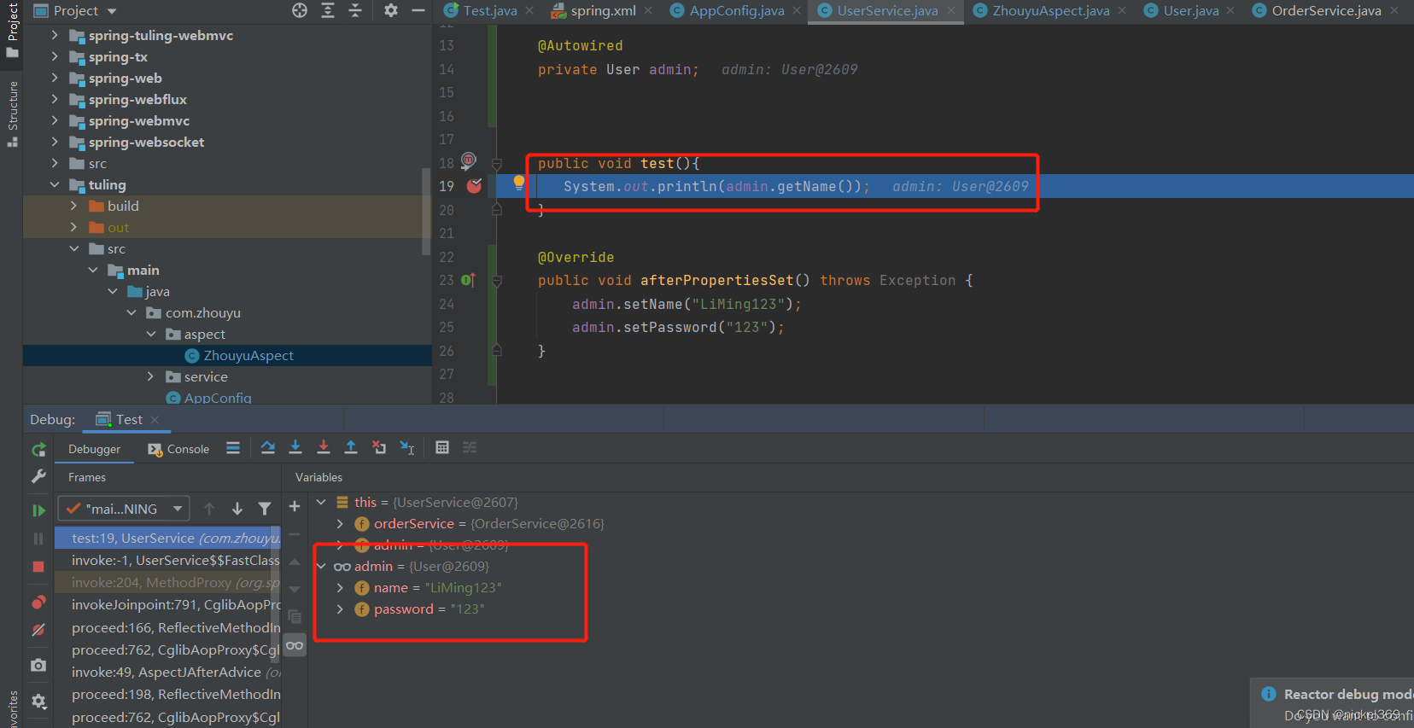Click the Step Out icon
1414x728 pixels.
(351, 447)
